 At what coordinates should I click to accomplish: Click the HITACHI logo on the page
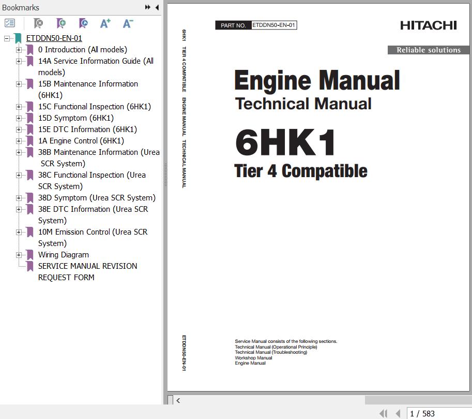tap(429, 25)
